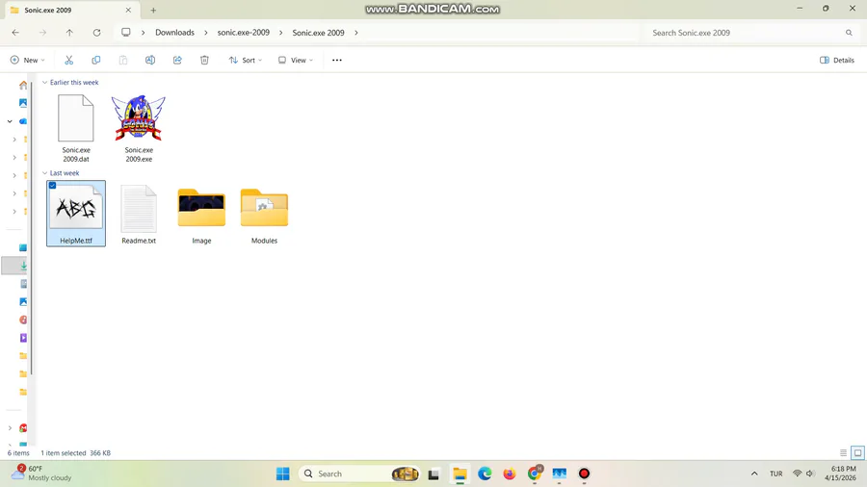The height and width of the screenshot is (487, 867).
Task: Close the Sonic.exe 2009 tab
Action: [128, 10]
